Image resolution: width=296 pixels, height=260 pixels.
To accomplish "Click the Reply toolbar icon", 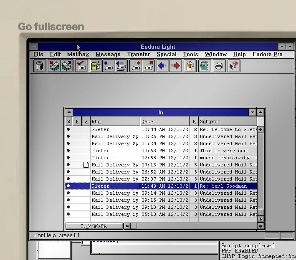I will [109, 66].
